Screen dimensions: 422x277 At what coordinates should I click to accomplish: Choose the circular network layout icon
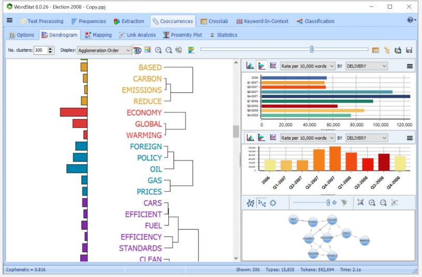273,203
